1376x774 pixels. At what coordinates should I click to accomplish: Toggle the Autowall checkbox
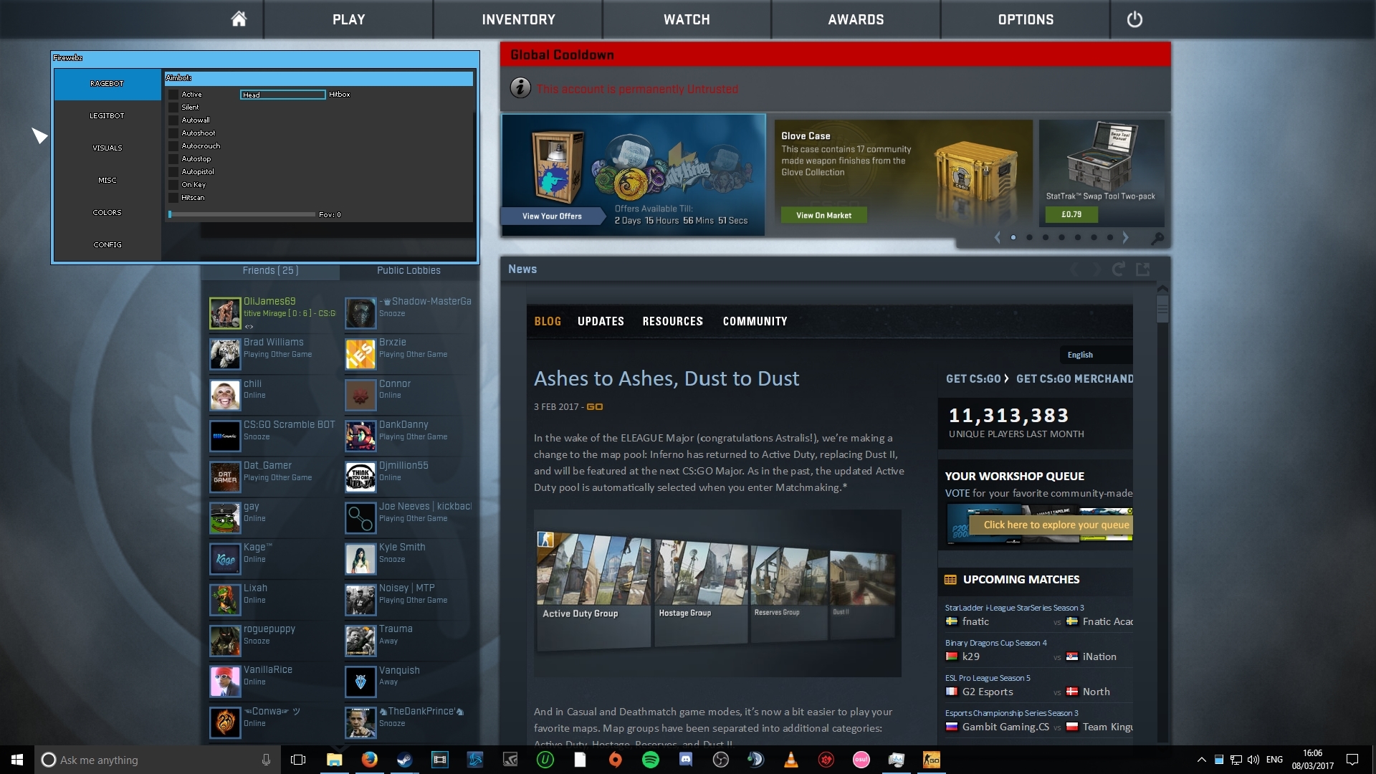(173, 120)
